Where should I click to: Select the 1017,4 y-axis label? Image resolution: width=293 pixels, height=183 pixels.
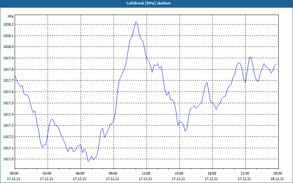click(x=8, y=114)
